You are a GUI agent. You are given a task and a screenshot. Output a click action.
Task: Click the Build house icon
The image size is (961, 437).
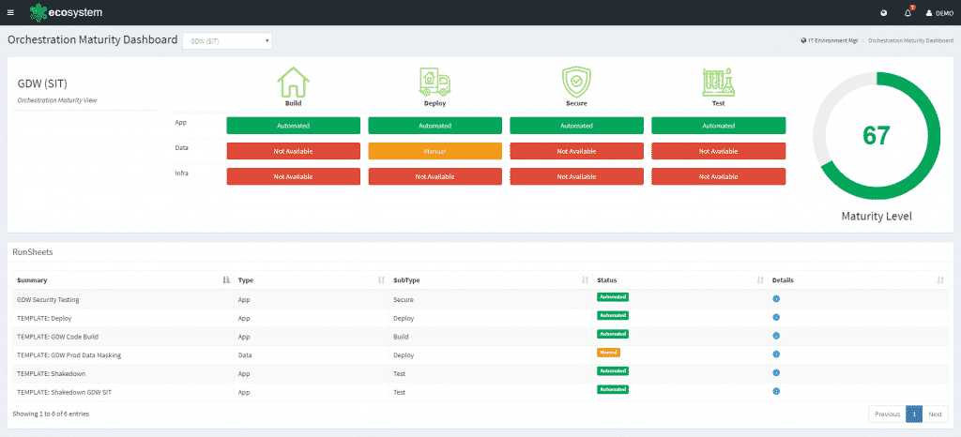pyautogui.click(x=293, y=83)
